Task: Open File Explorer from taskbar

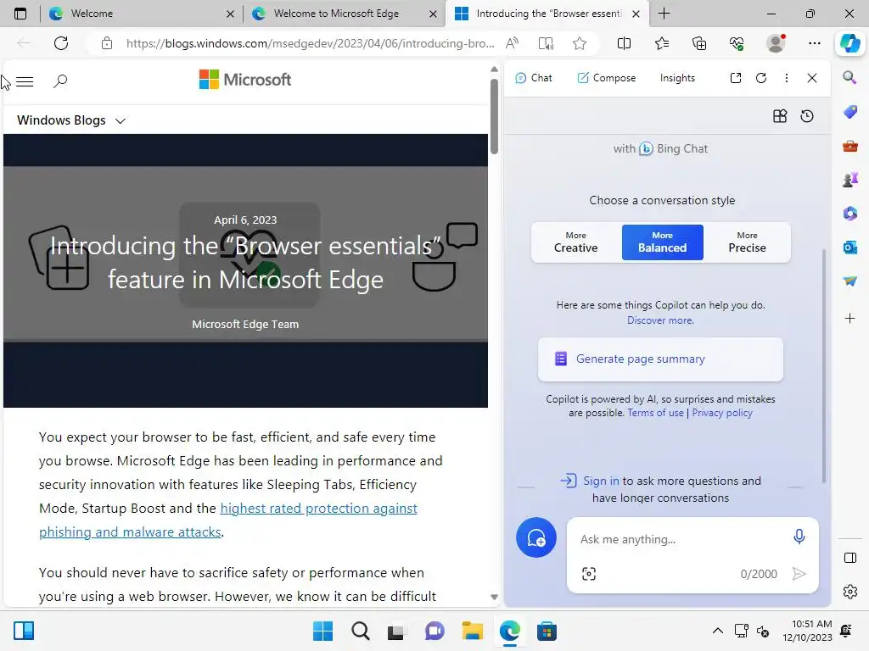Action: [472, 631]
